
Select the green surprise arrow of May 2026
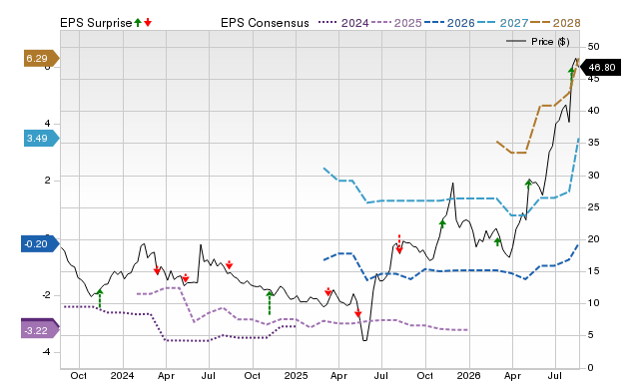tap(528, 184)
